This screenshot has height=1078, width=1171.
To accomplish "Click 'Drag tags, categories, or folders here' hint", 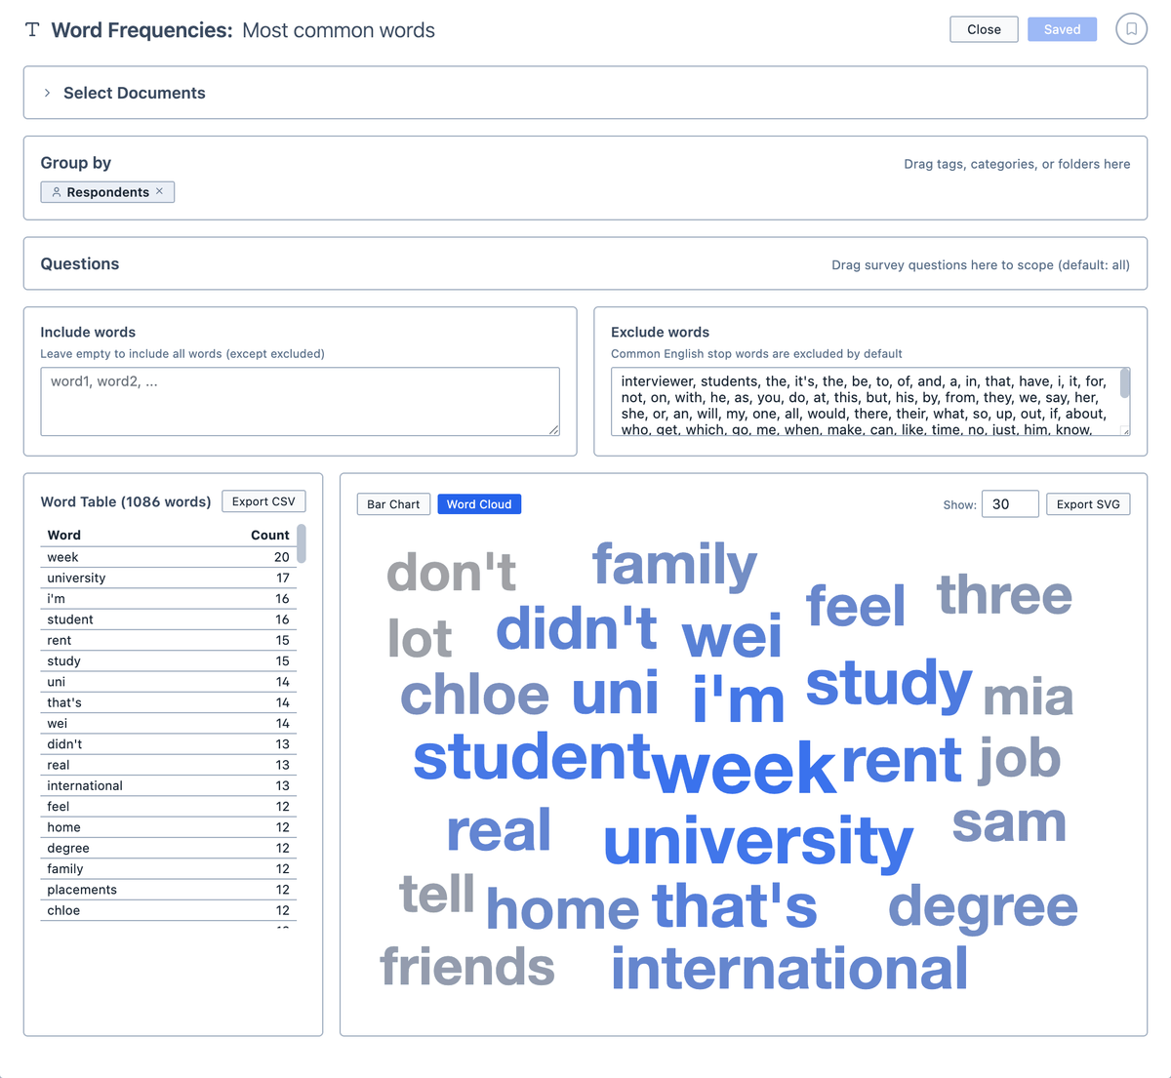I will [x=1017, y=164].
